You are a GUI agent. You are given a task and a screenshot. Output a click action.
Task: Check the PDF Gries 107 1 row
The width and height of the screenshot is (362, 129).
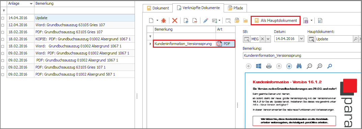tap(3, 68)
